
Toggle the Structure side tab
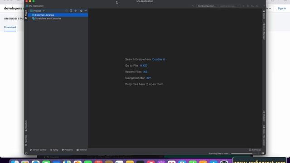[x=26, y=126]
